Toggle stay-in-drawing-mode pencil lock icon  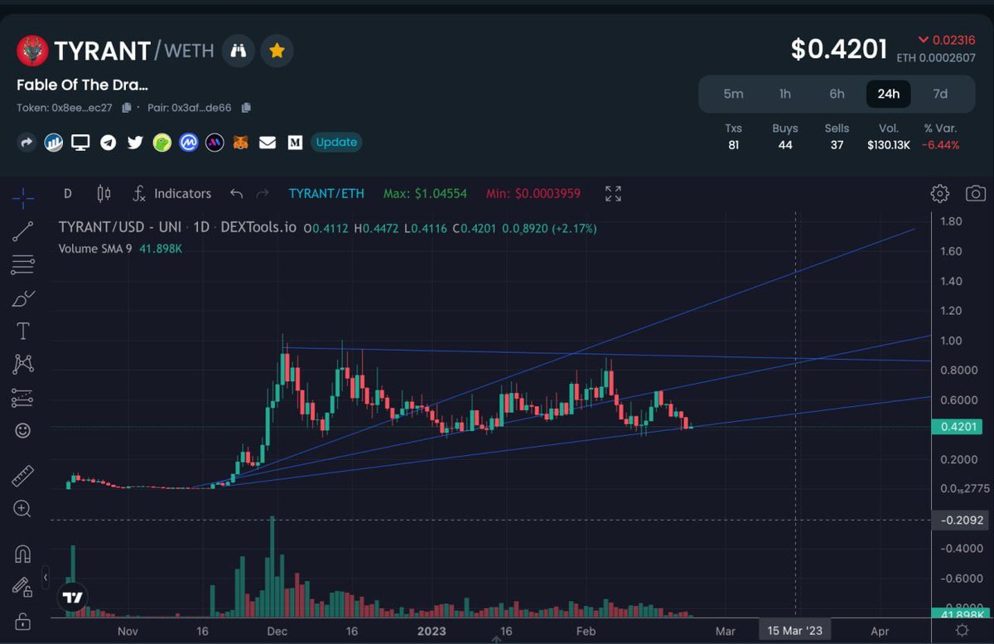tap(23, 588)
